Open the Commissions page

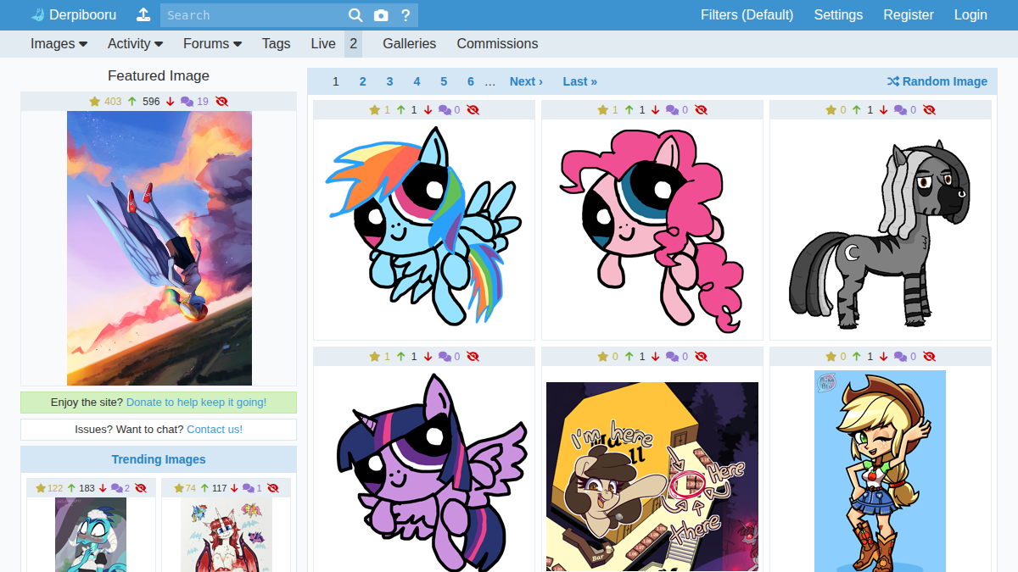[497, 43]
